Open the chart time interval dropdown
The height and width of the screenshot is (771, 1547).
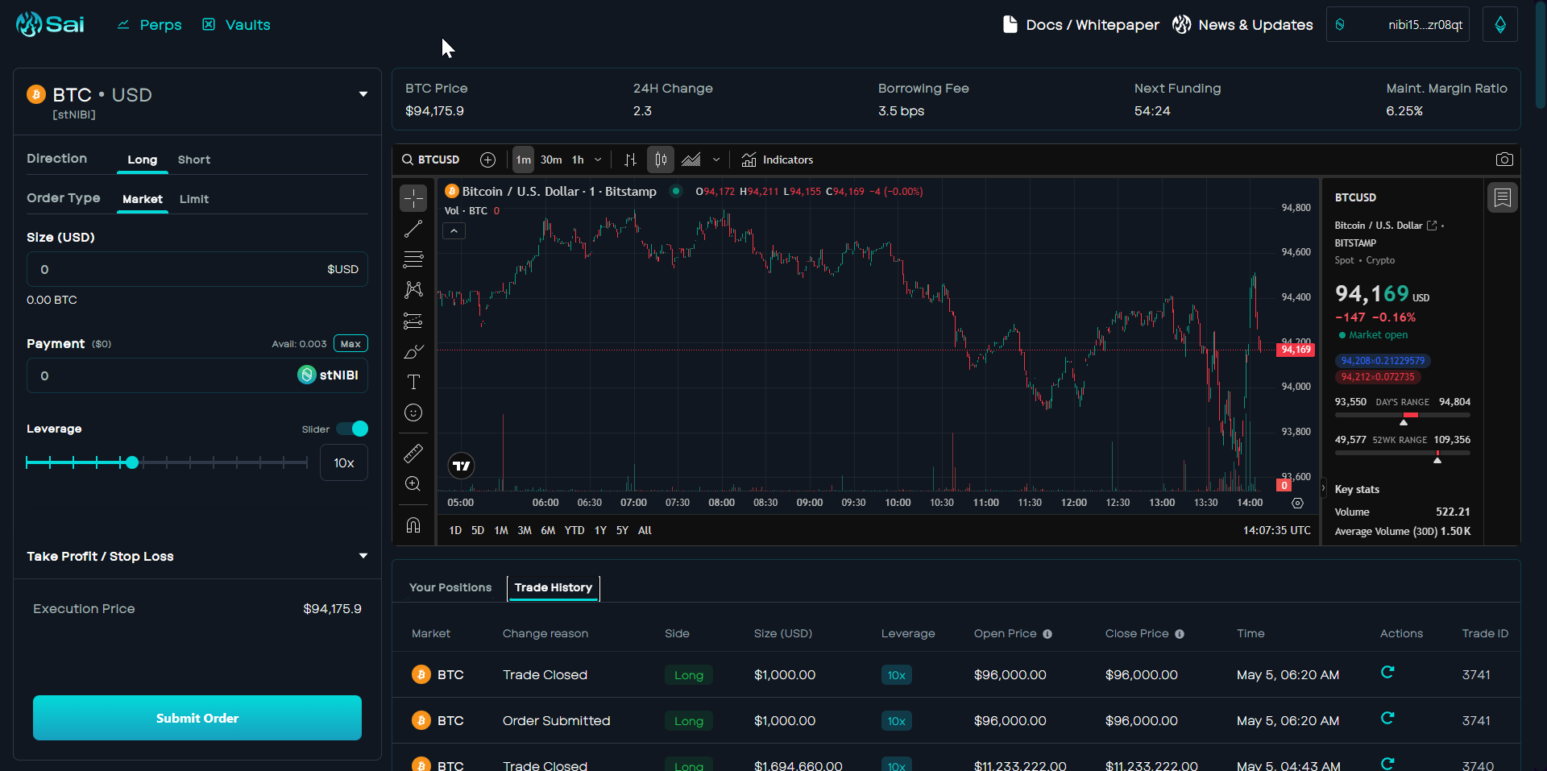coord(598,160)
